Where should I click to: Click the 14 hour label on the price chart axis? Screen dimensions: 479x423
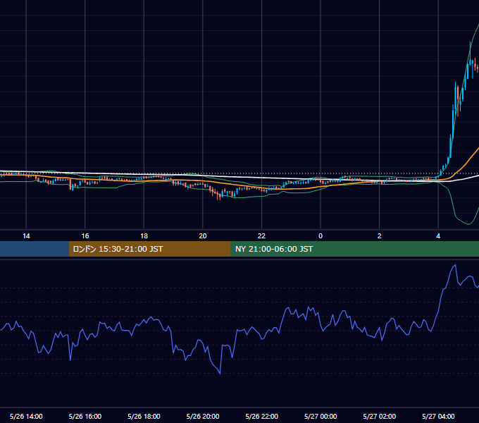(26, 236)
